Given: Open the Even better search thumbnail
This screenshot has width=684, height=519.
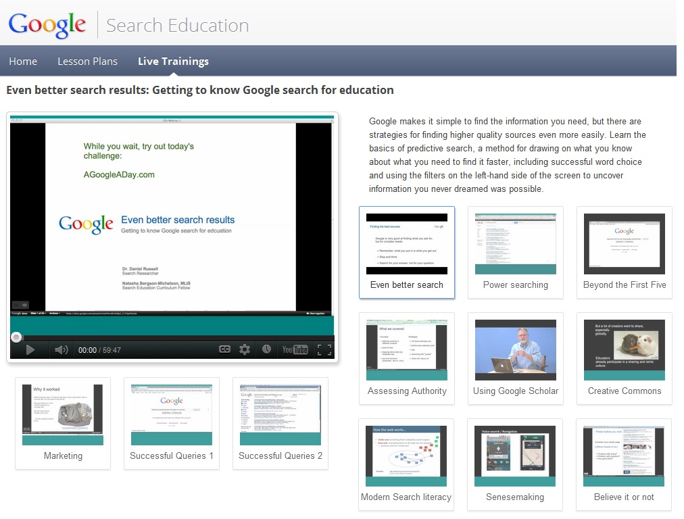Looking at the screenshot, I should tap(407, 253).
